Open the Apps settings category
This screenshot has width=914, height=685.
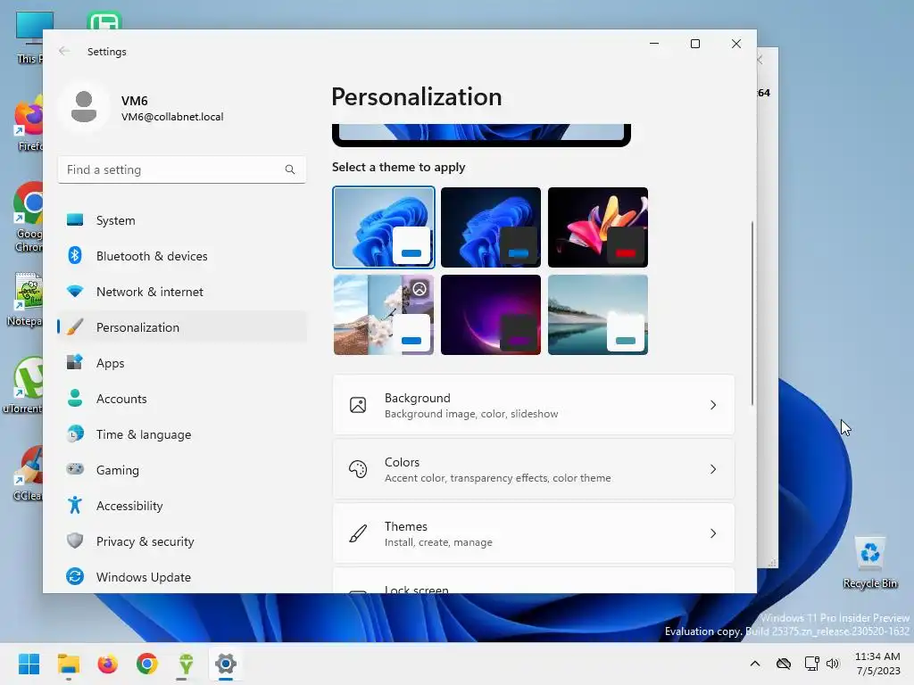[182, 363]
